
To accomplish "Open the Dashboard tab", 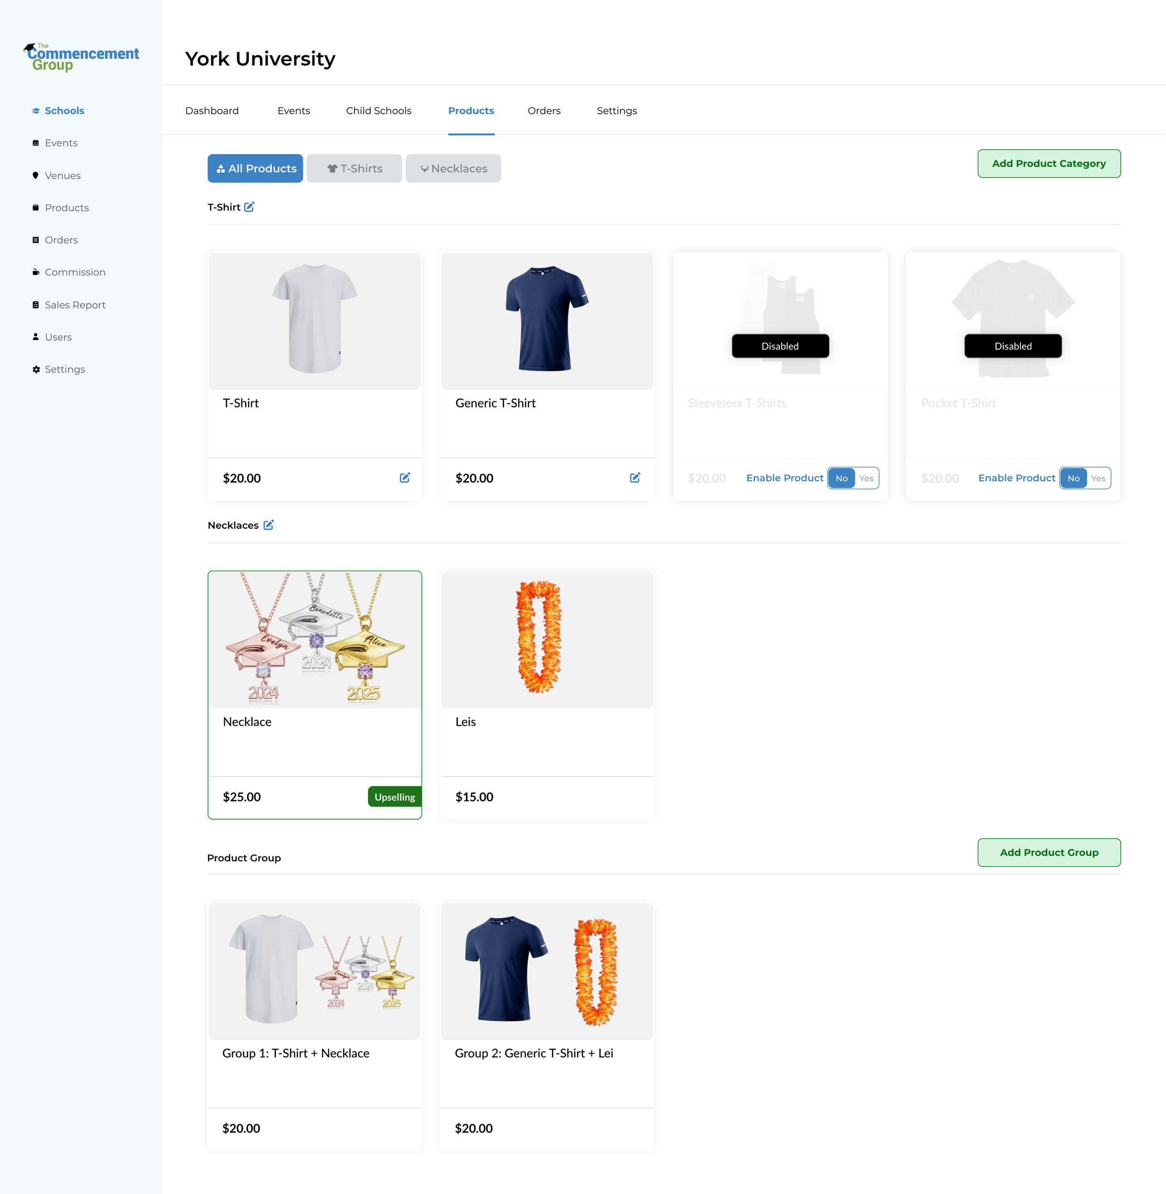I will pos(212,111).
